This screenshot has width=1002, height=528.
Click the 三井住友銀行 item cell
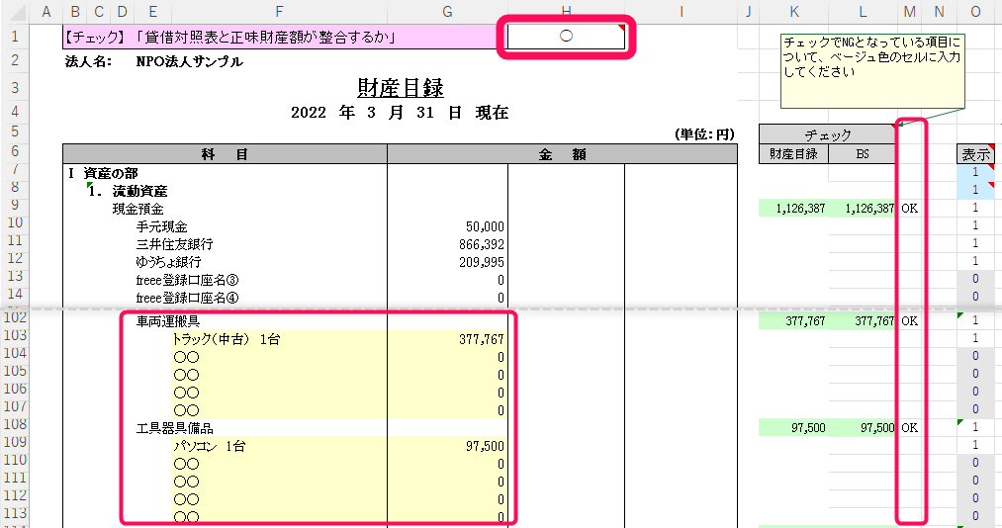(174, 244)
